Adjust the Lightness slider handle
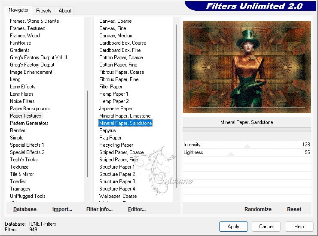 click(x=231, y=154)
